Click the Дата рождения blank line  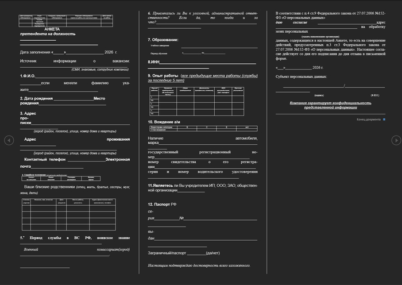(74, 99)
